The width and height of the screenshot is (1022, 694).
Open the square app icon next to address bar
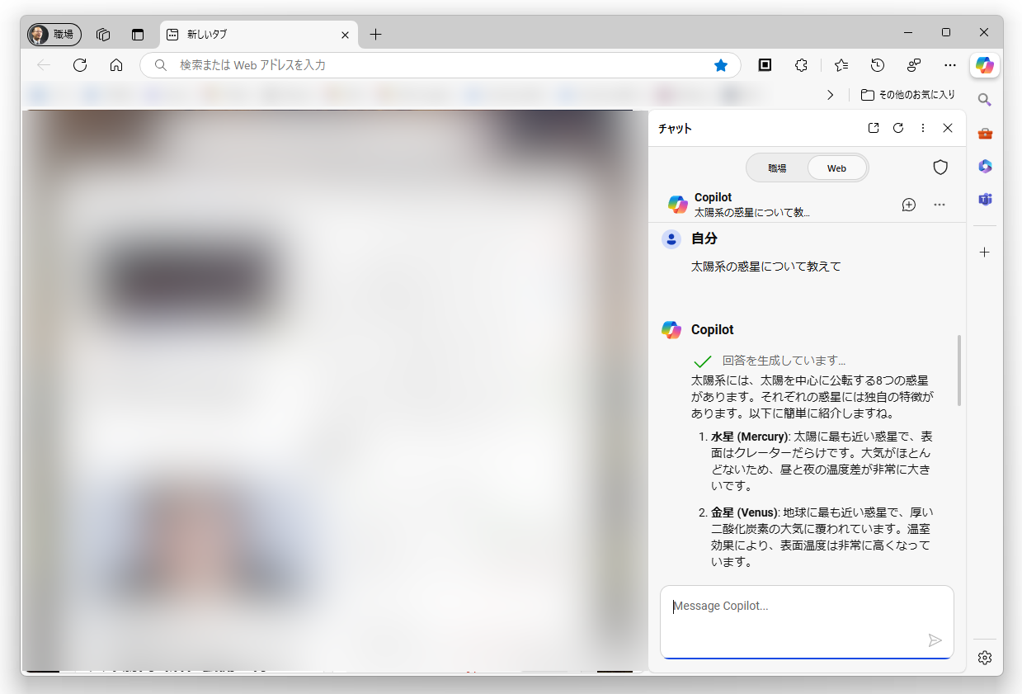pyautogui.click(x=765, y=64)
